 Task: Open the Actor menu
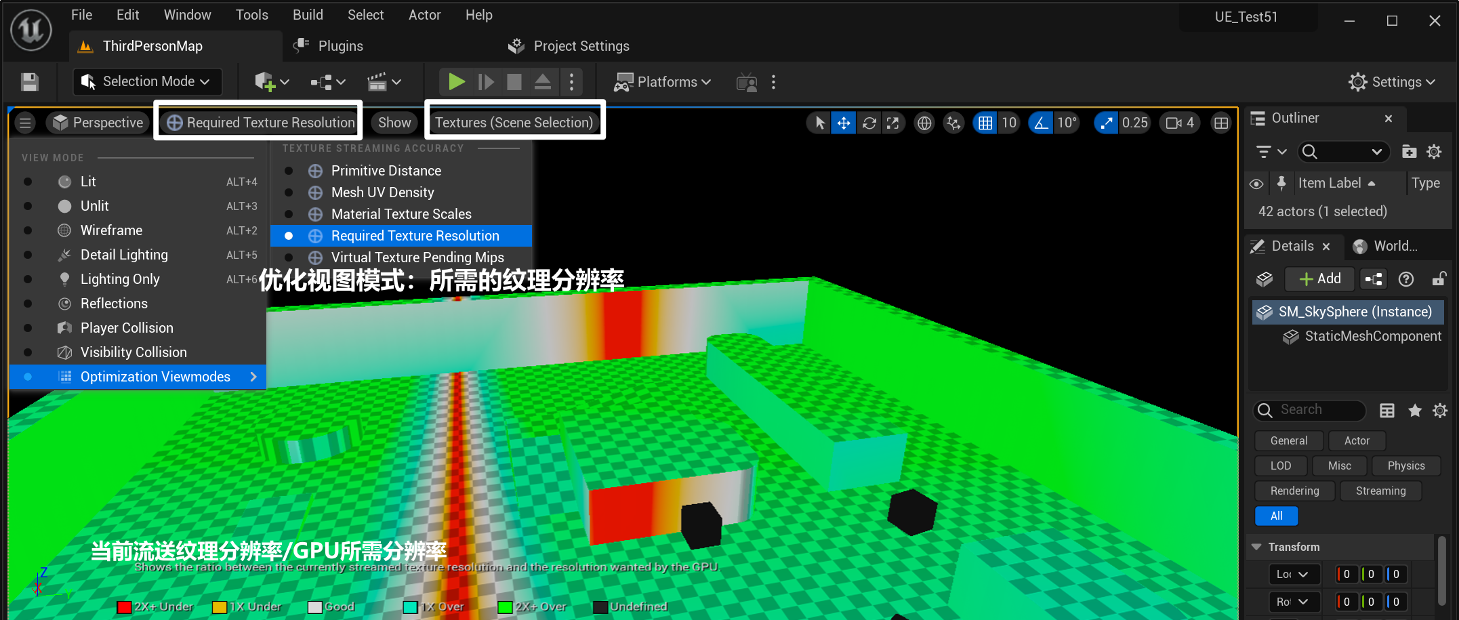424,15
